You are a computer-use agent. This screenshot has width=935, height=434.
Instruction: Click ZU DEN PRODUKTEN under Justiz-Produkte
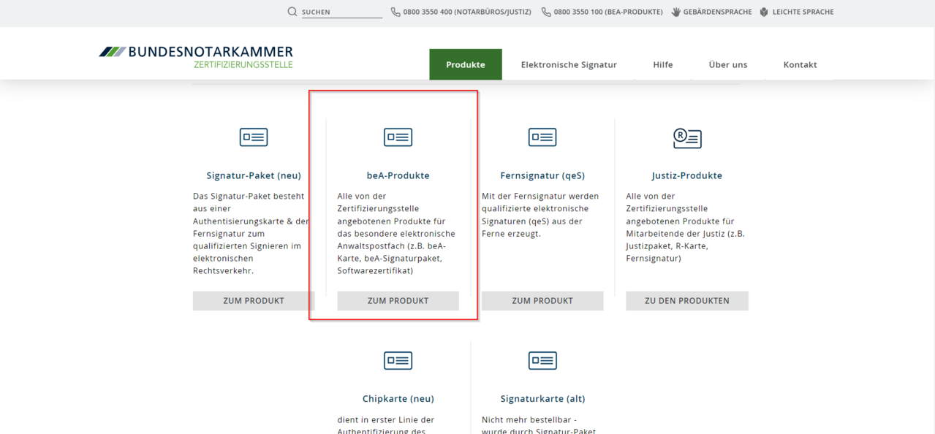(687, 300)
